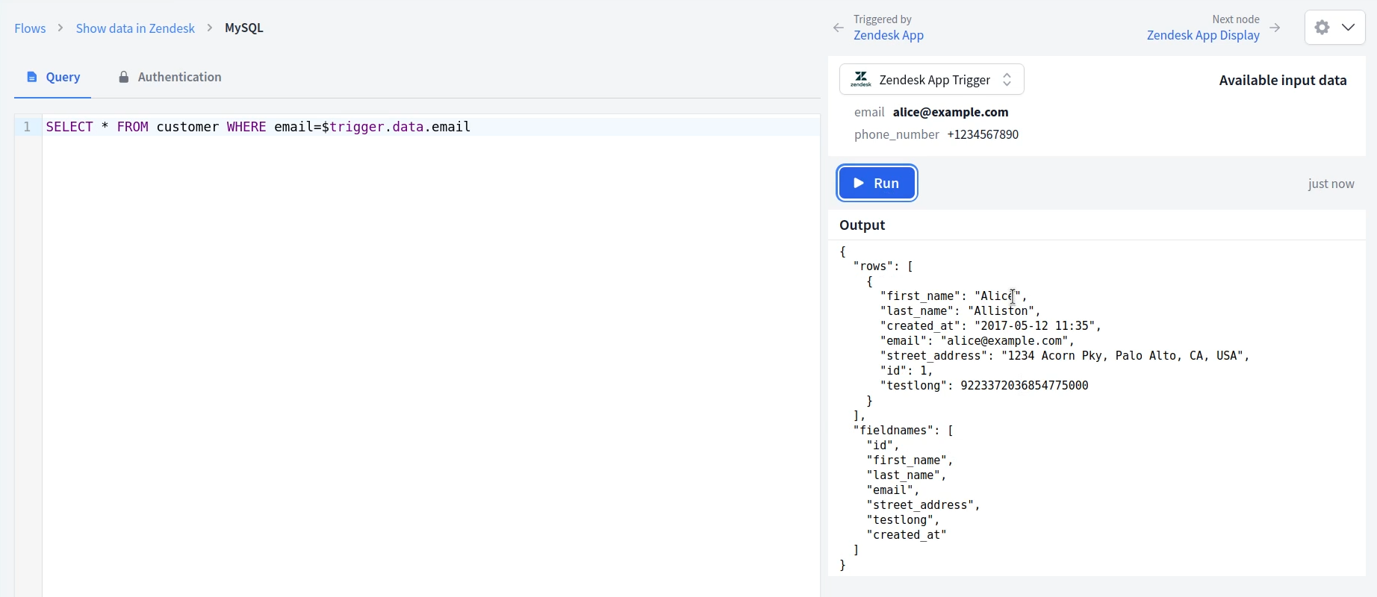
Task: Select MySQL breadcrumb label
Action: coord(244,28)
